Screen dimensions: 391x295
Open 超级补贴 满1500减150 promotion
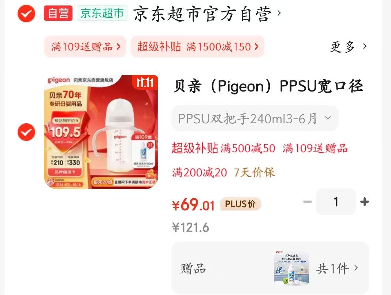click(197, 46)
